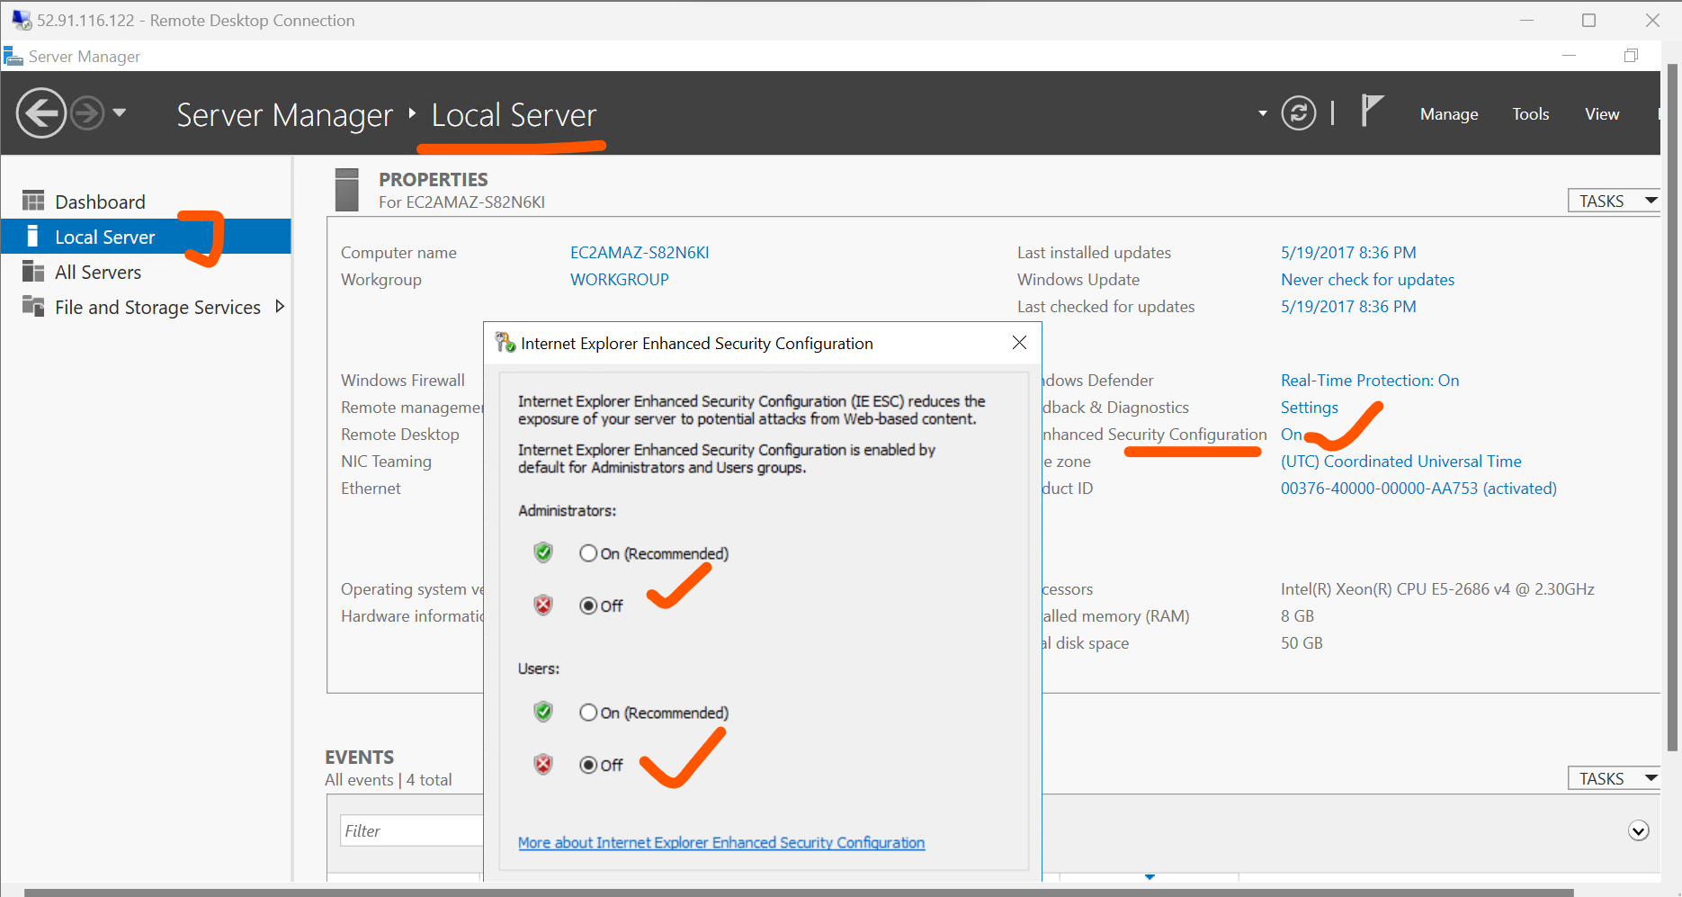Click the computer name EC2AMAZ-S82N6KI link
Viewport: 1682px width, 897px height.
coord(640,253)
